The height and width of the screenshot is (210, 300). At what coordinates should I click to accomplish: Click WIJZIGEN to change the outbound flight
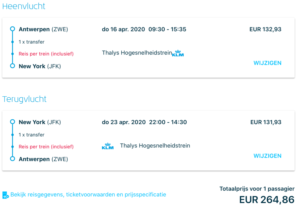point(267,63)
